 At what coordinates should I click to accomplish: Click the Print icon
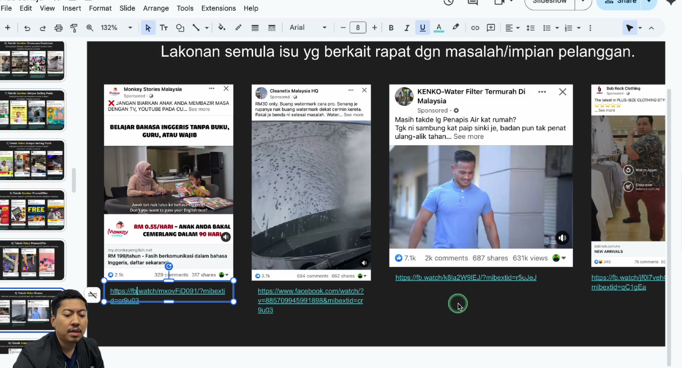[x=58, y=28]
